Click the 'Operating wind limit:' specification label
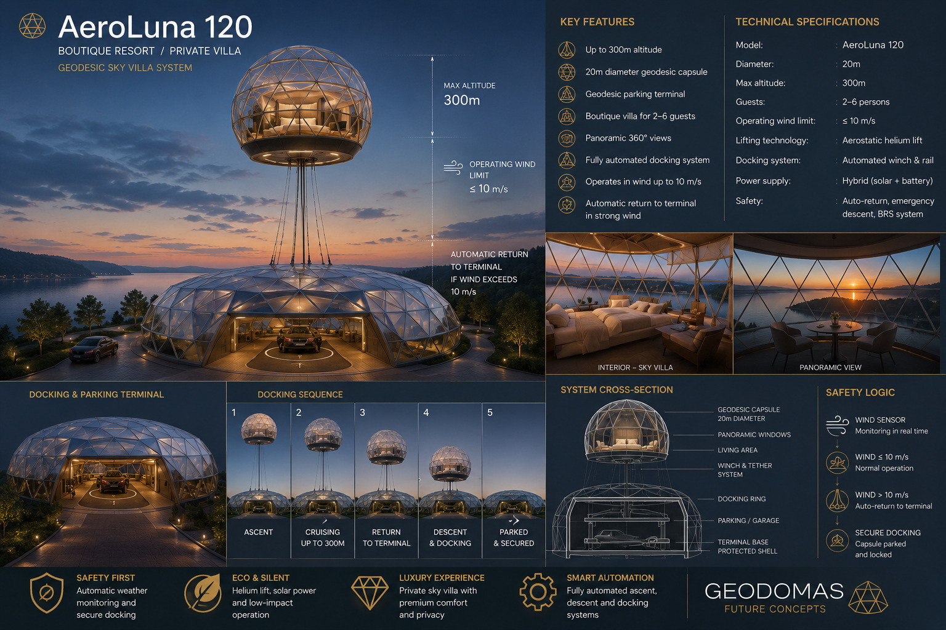This screenshot has height=630, width=946. pyautogui.click(x=775, y=121)
